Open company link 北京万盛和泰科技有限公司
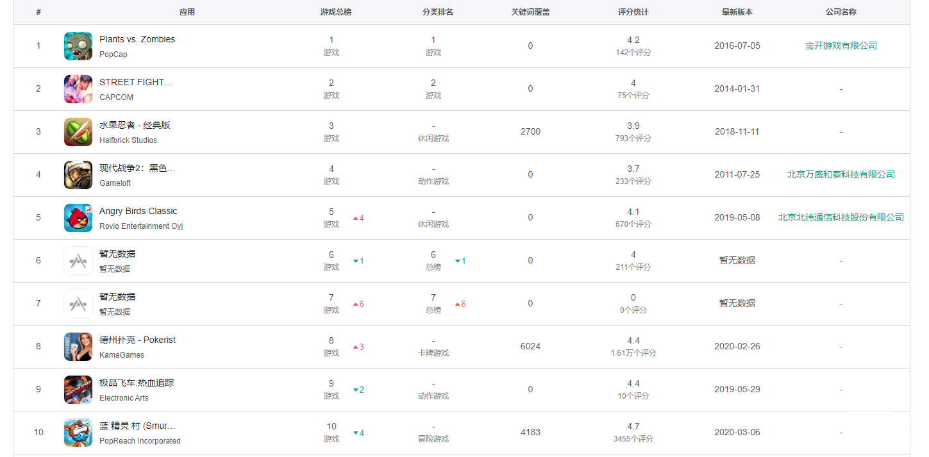 pos(841,174)
